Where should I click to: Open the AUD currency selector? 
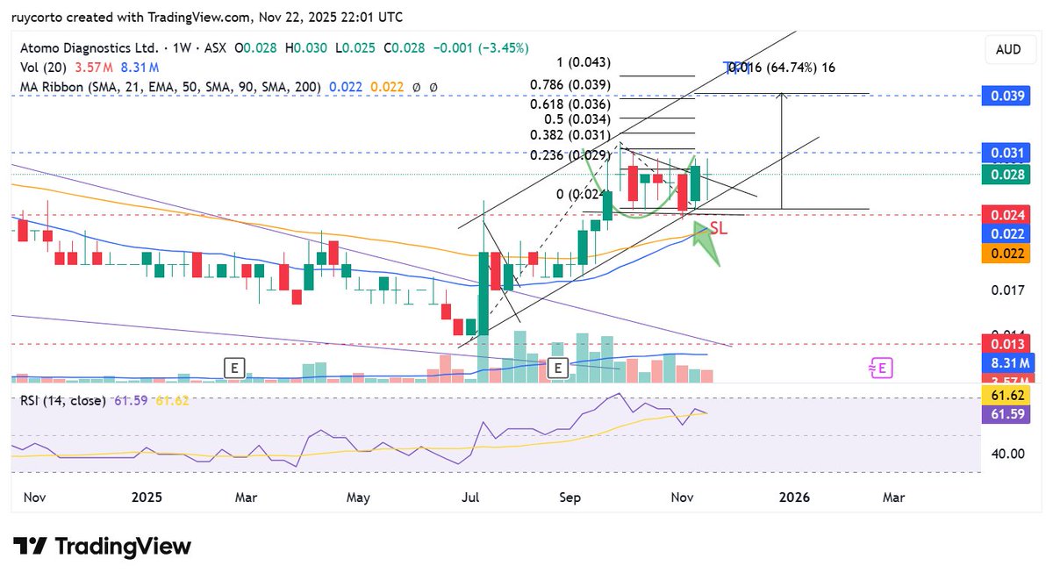pyautogui.click(x=1009, y=49)
